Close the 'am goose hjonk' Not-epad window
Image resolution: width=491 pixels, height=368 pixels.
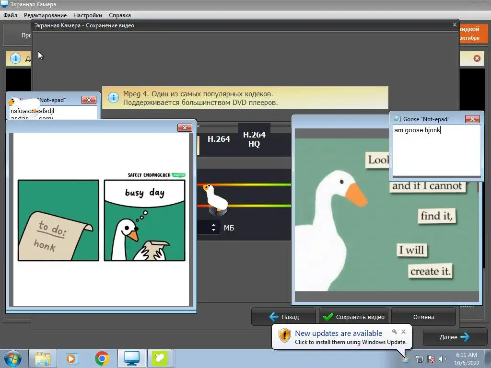pyautogui.click(x=472, y=119)
